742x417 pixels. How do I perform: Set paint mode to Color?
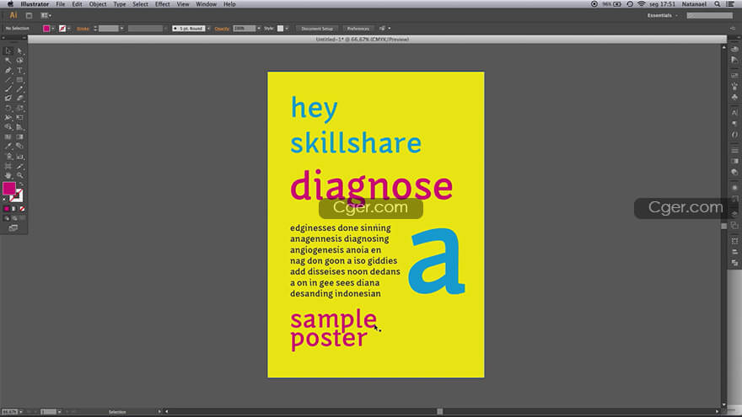(x=6, y=209)
